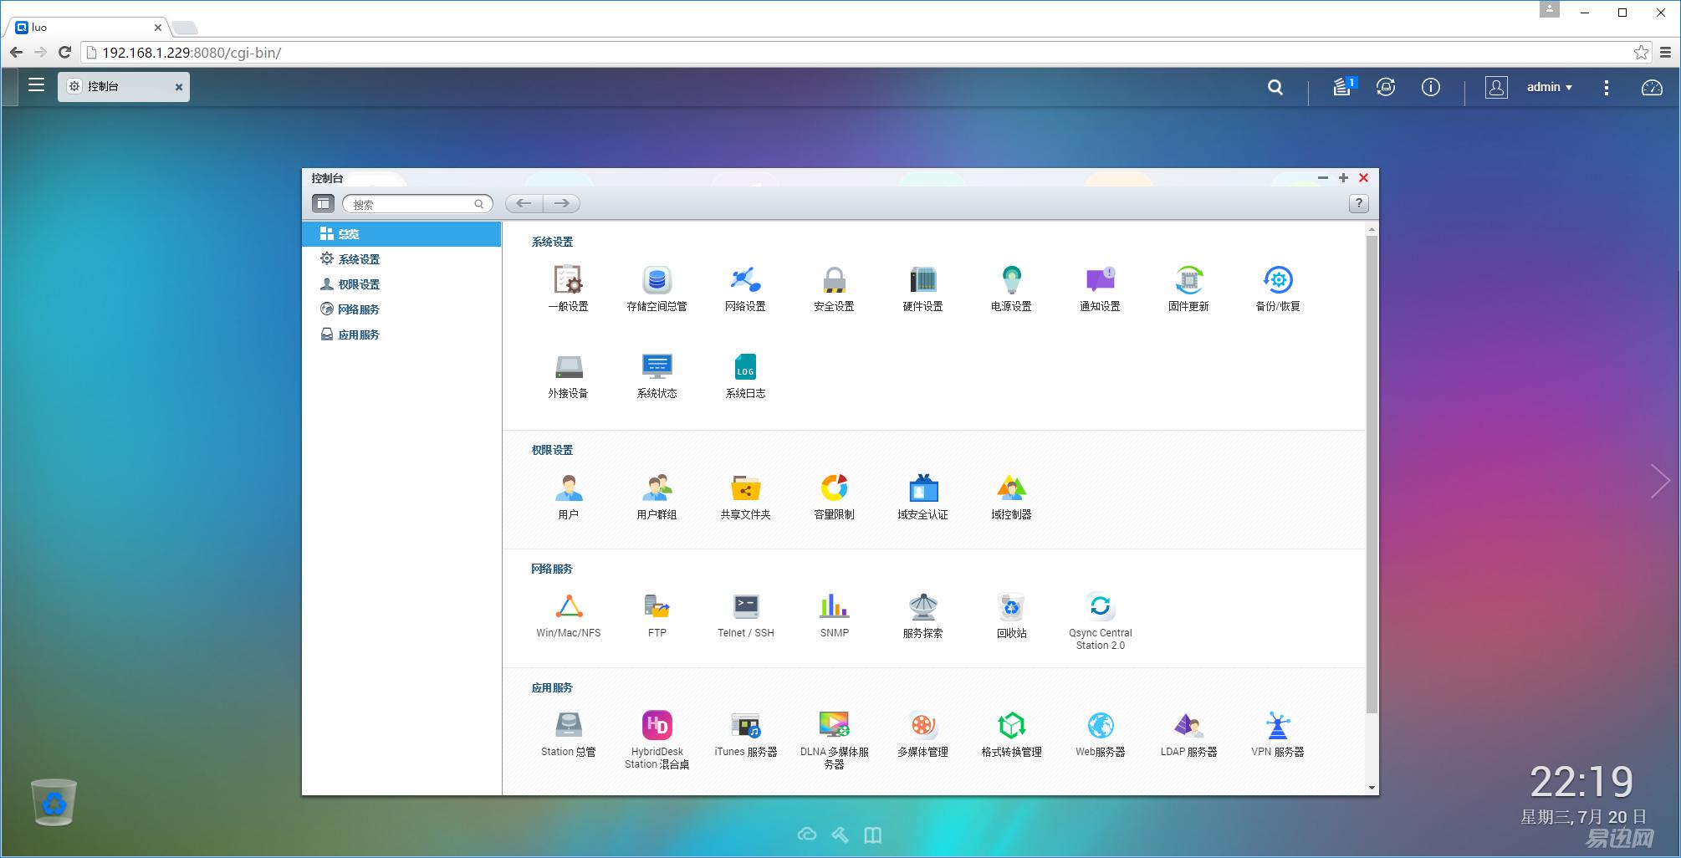Open 电源设置 power settings
Viewport: 1681px width, 858px height.
1012,289
